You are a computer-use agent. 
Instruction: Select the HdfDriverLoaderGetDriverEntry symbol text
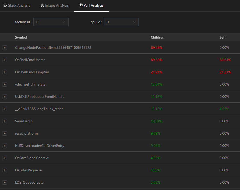pyautogui.click(x=40, y=146)
